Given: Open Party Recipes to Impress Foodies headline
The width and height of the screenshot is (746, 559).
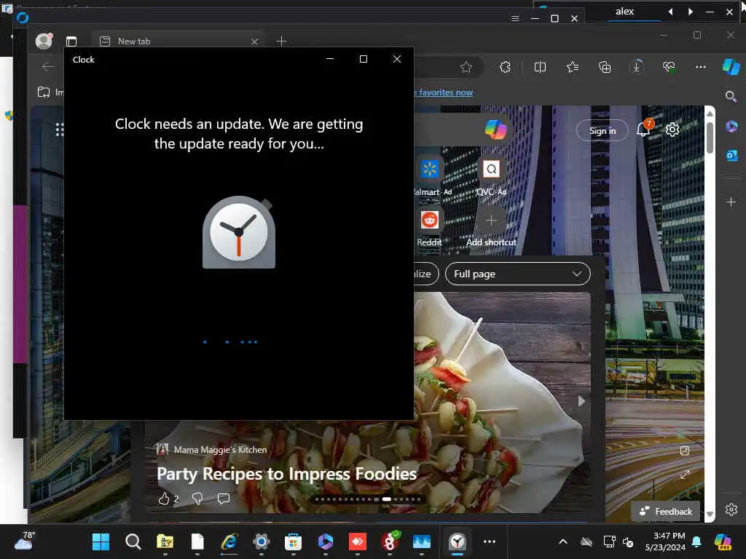Looking at the screenshot, I should point(287,473).
